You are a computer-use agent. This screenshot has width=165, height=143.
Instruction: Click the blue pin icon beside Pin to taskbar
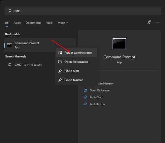(x=85, y=104)
